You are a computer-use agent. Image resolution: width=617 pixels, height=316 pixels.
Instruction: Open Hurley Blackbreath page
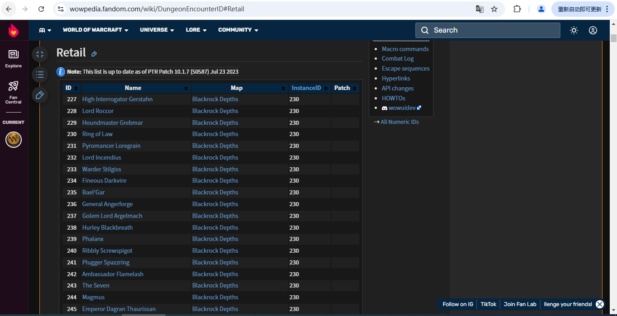(107, 227)
